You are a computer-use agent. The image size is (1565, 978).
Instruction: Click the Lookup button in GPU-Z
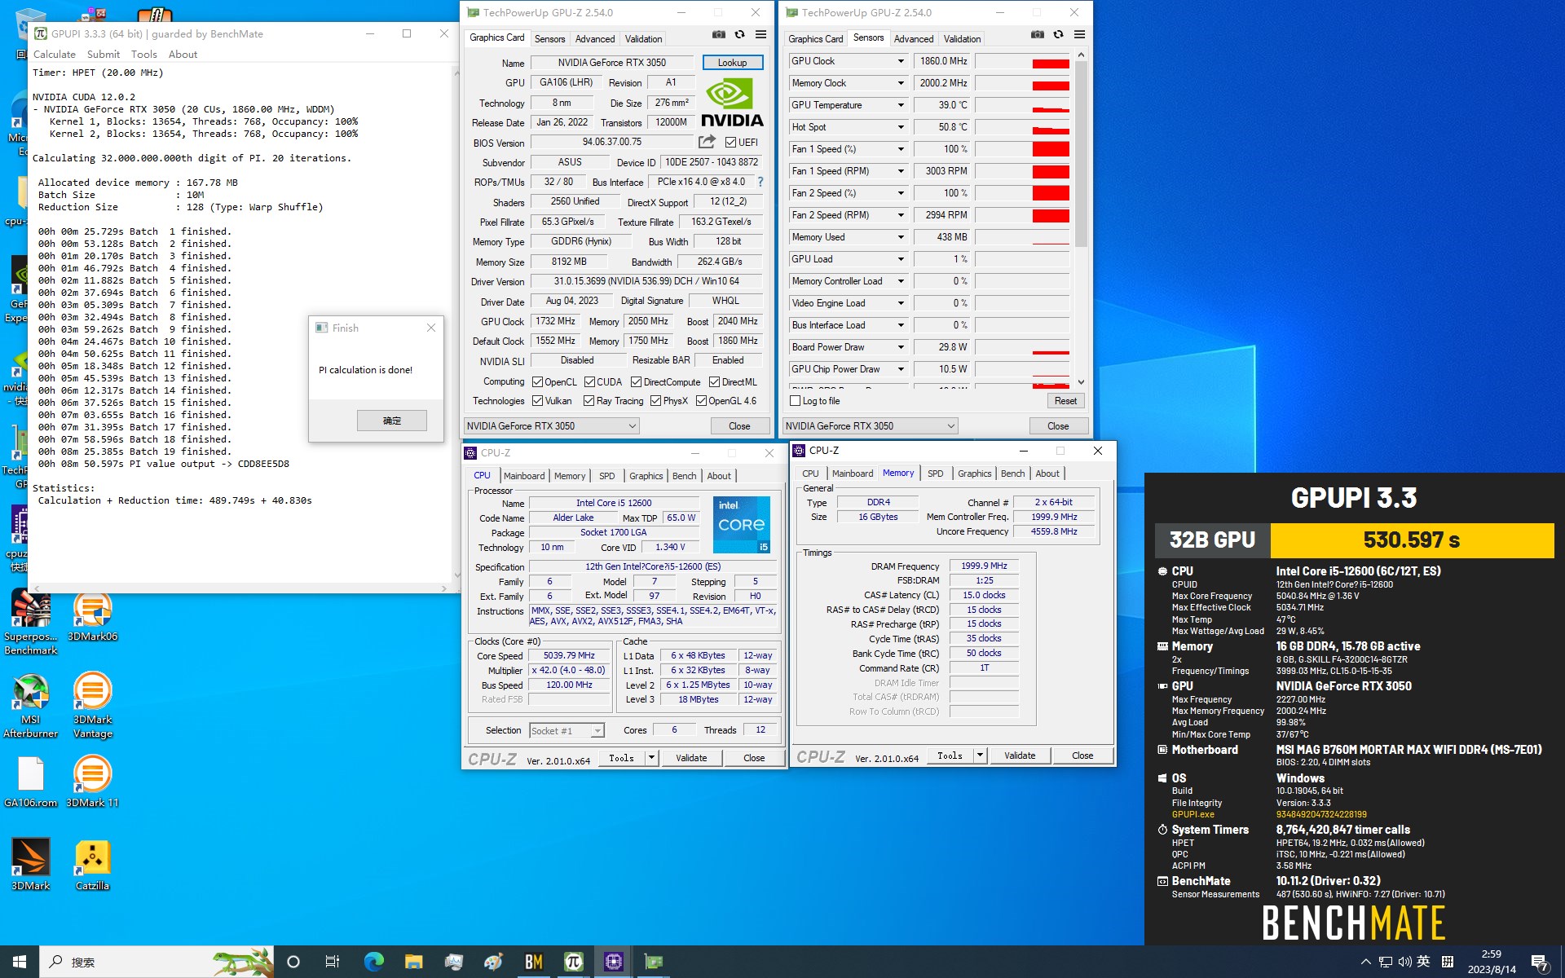[732, 63]
